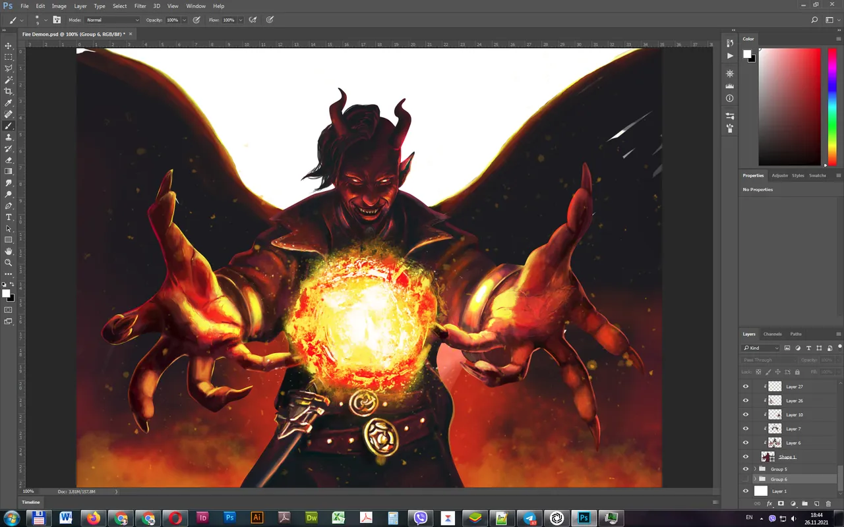The height and width of the screenshot is (527, 844).
Task: Hide Layer 26 visibility eye
Action: click(746, 401)
